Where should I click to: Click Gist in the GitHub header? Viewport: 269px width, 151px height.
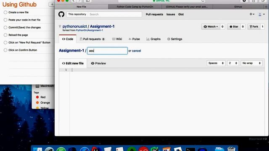point(181,14)
